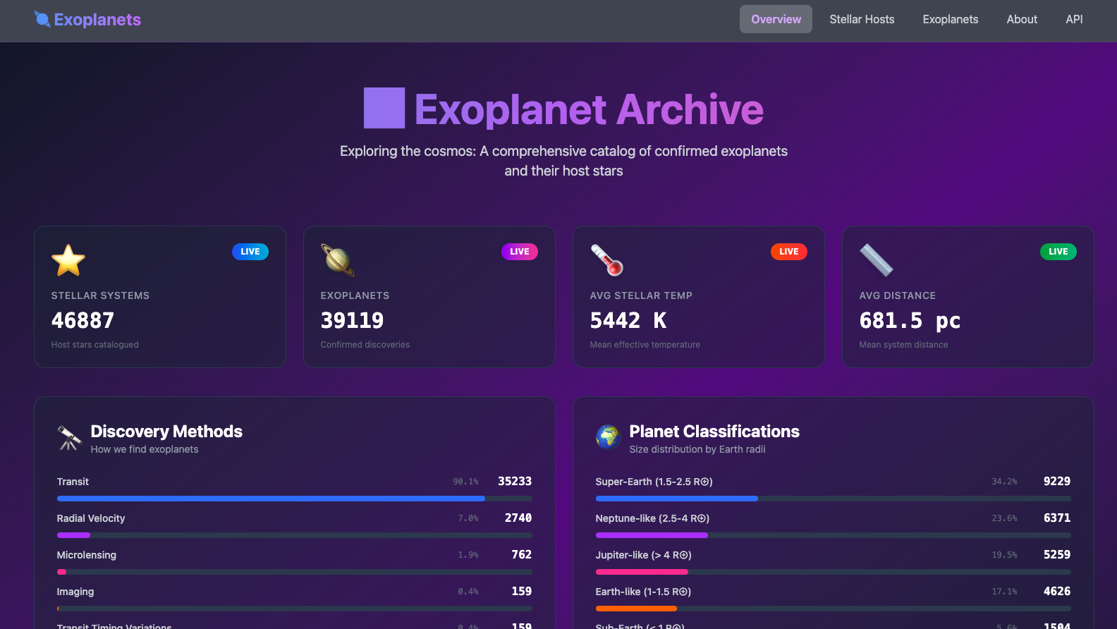Click the Microlensing count 762
The width and height of the screenshot is (1117, 629).
(x=522, y=554)
